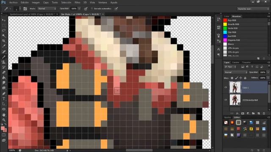Screen dimensions: 271x152
Task: Select the Lasso tool
Action: (4, 30)
